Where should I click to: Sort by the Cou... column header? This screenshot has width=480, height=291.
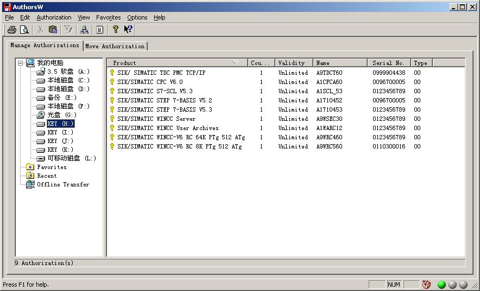[x=261, y=63]
